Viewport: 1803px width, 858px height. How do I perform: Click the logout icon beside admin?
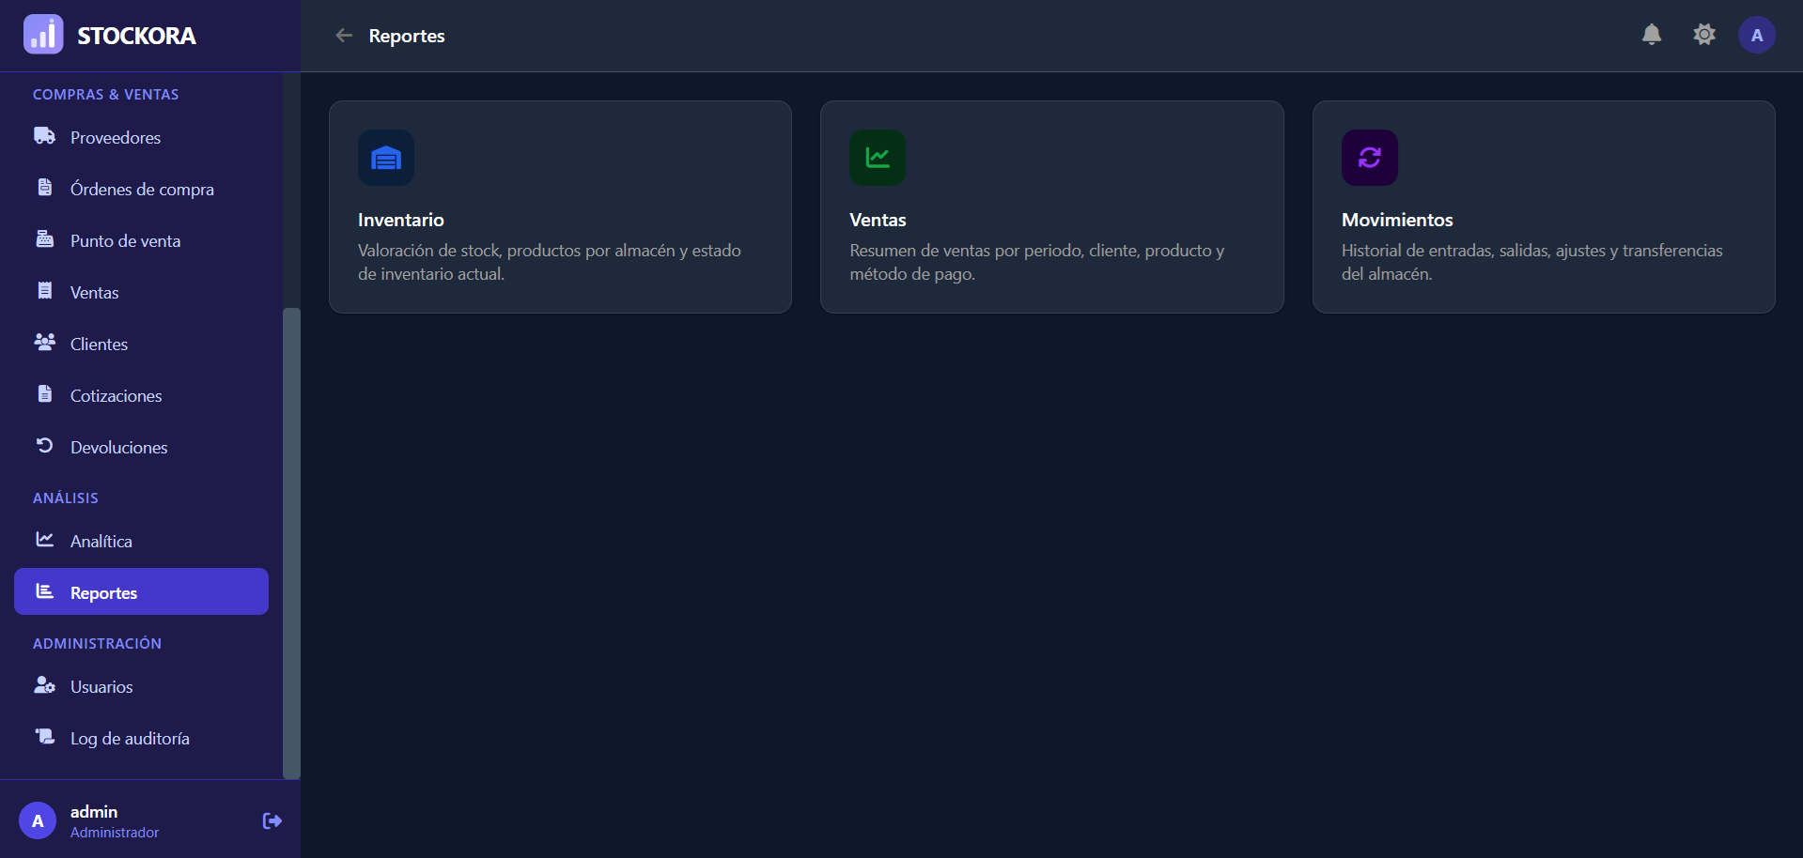[272, 821]
